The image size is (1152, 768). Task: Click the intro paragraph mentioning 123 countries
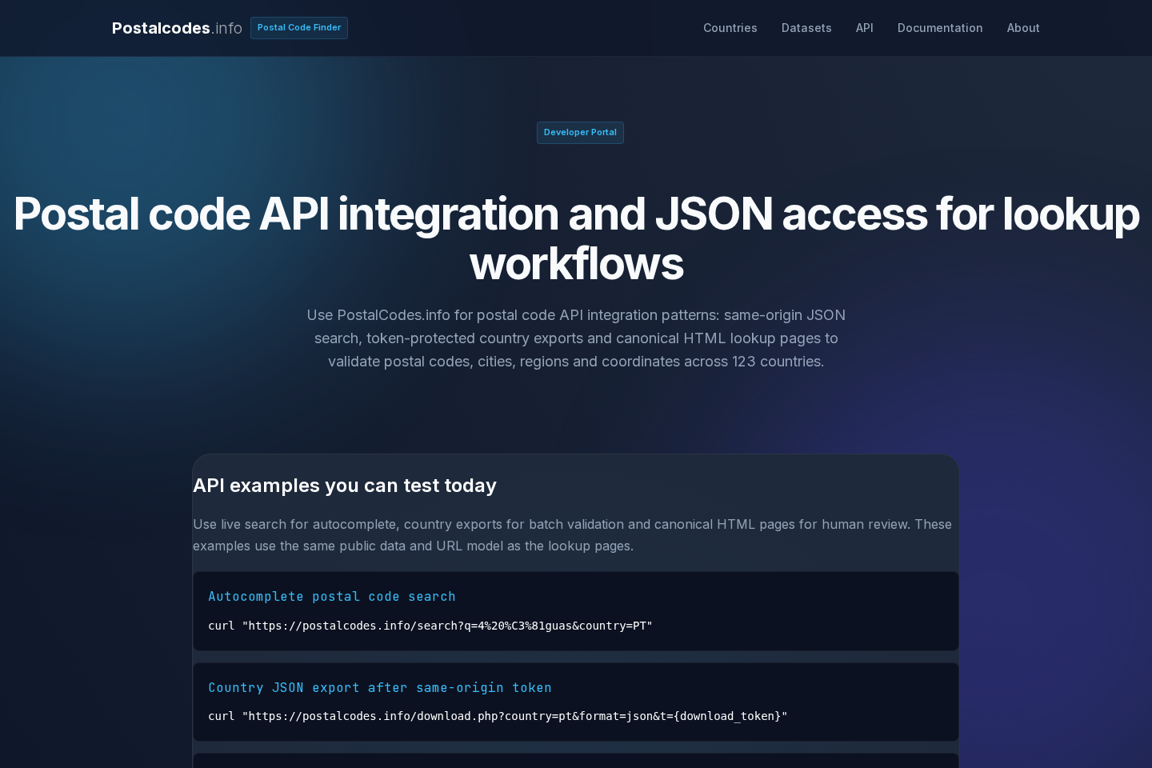tap(576, 338)
